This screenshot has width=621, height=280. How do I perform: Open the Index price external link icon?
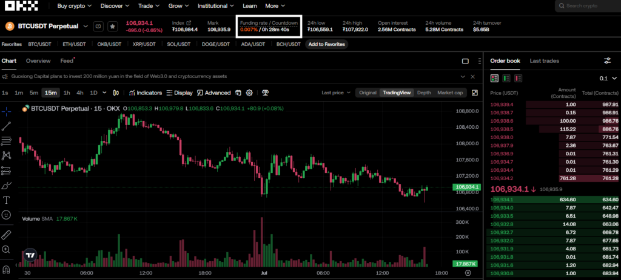(x=189, y=23)
